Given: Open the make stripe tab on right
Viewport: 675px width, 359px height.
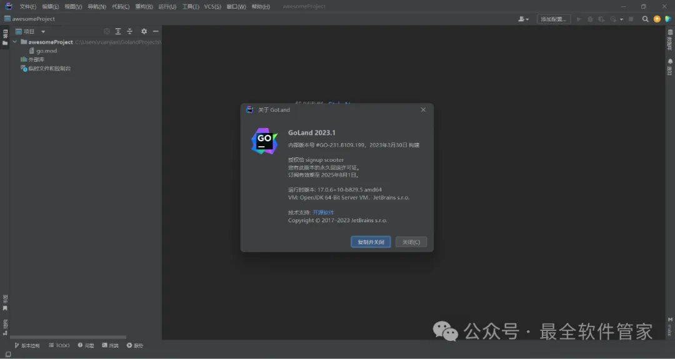Looking at the screenshot, I should (670, 327).
